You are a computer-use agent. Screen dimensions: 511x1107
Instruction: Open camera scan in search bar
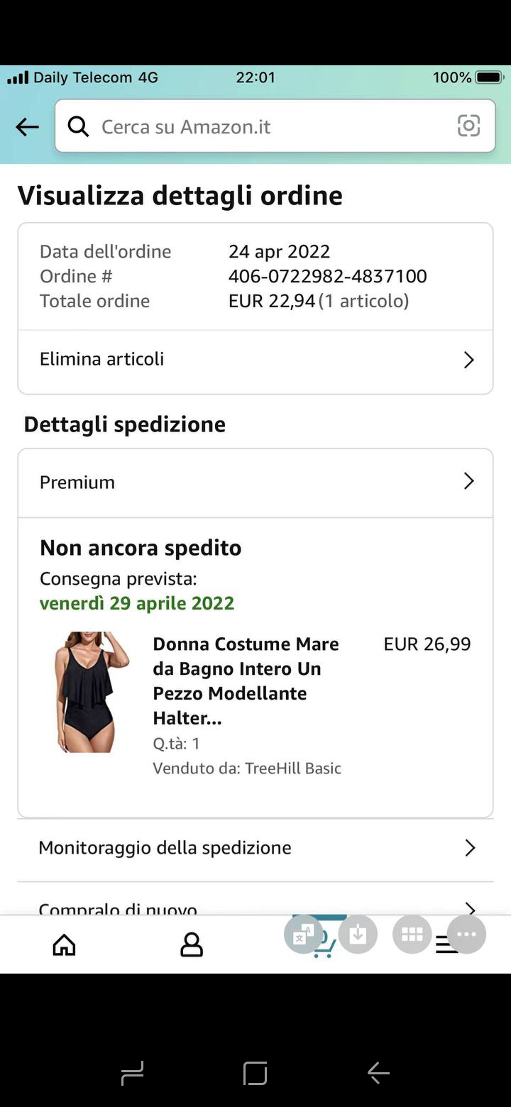pyautogui.click(x=468, y=126)
